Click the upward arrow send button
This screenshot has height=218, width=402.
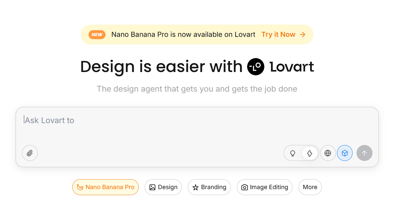point(364,153)
